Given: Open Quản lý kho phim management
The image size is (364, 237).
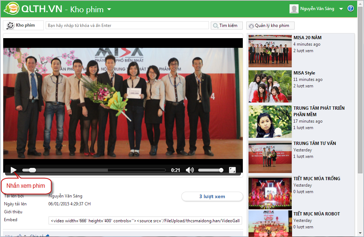Looking at the screenshot, I should pyautogui.click(x=270, y=25).
